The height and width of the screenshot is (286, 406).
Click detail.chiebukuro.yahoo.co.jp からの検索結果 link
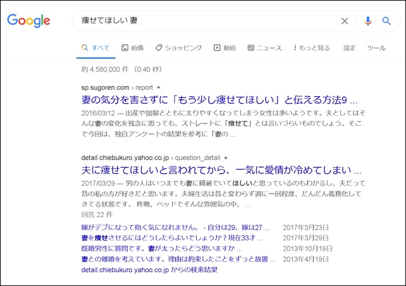(149, 270)
